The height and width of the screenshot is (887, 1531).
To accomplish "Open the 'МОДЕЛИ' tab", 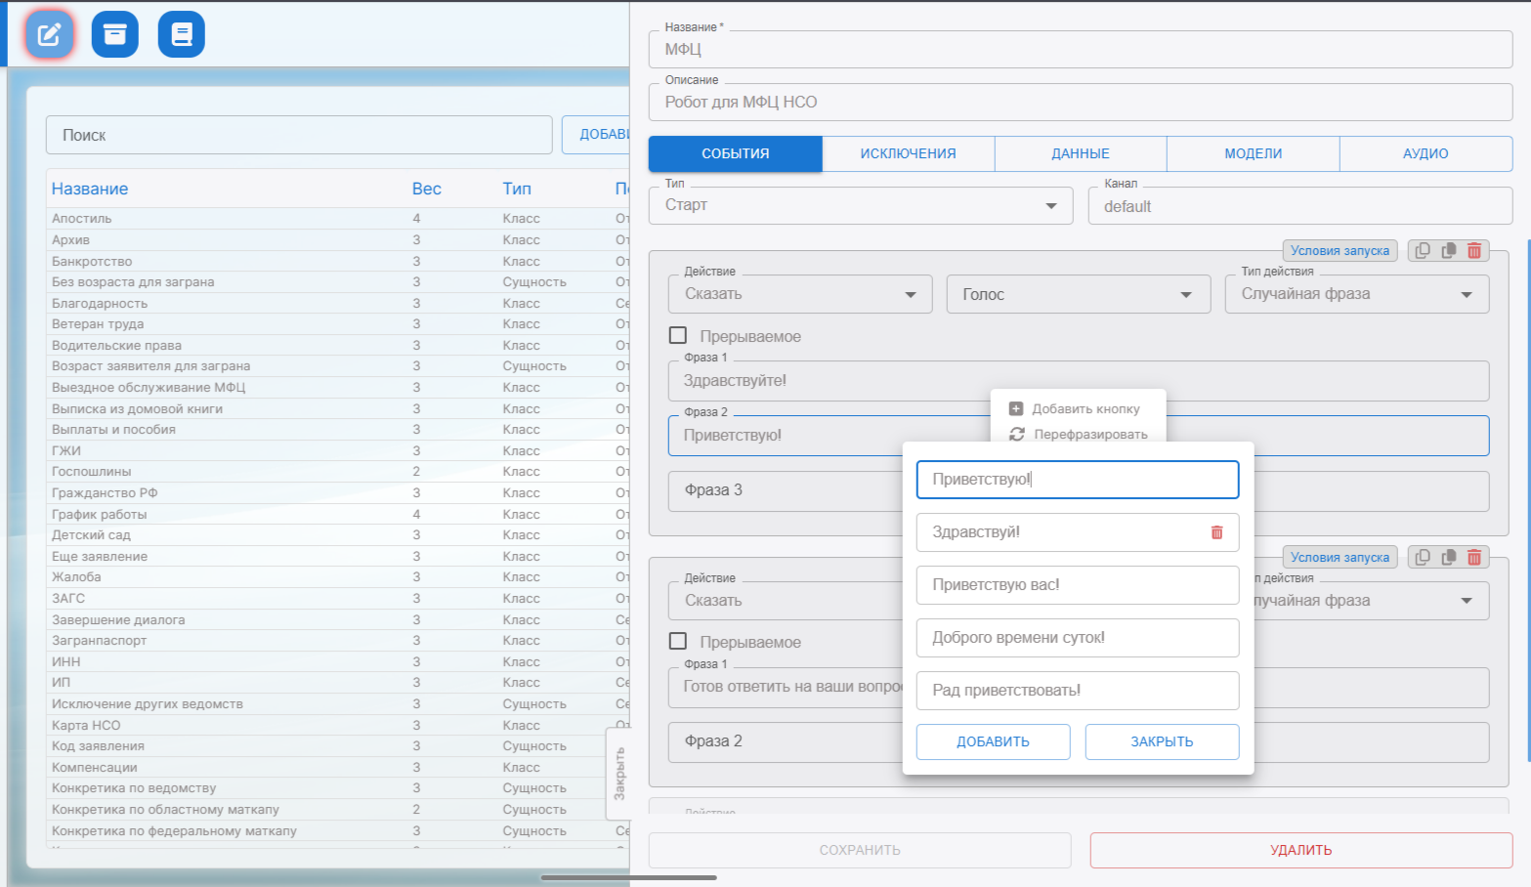I will 1253,154.
